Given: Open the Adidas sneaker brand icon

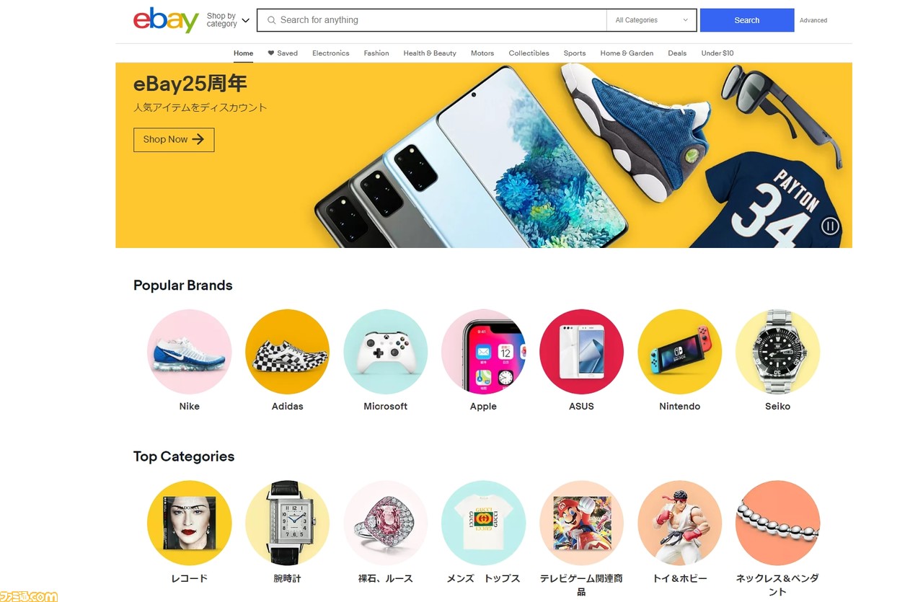Looking at the screenshot, I should [x=287, y=352].
